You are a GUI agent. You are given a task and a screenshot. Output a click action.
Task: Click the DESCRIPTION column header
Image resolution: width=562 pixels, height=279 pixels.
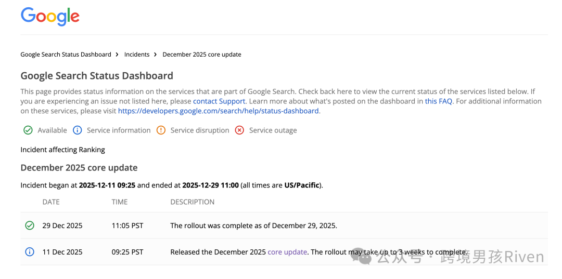[x=192, y=202]
